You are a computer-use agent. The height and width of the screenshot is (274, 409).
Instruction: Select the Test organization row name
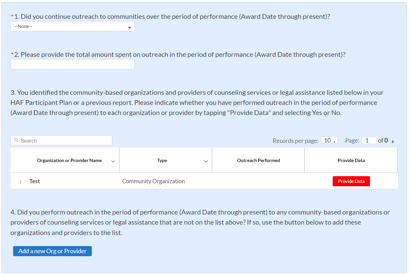pyautogui.click(x=35, y=181)
